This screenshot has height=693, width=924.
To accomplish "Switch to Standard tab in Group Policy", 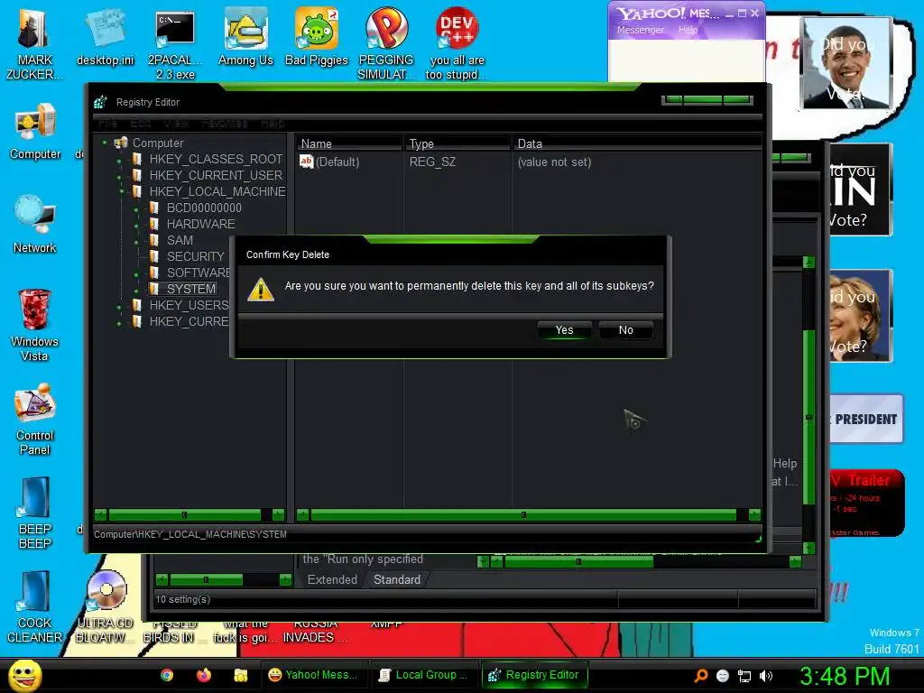I will click(x=397, y=579).
